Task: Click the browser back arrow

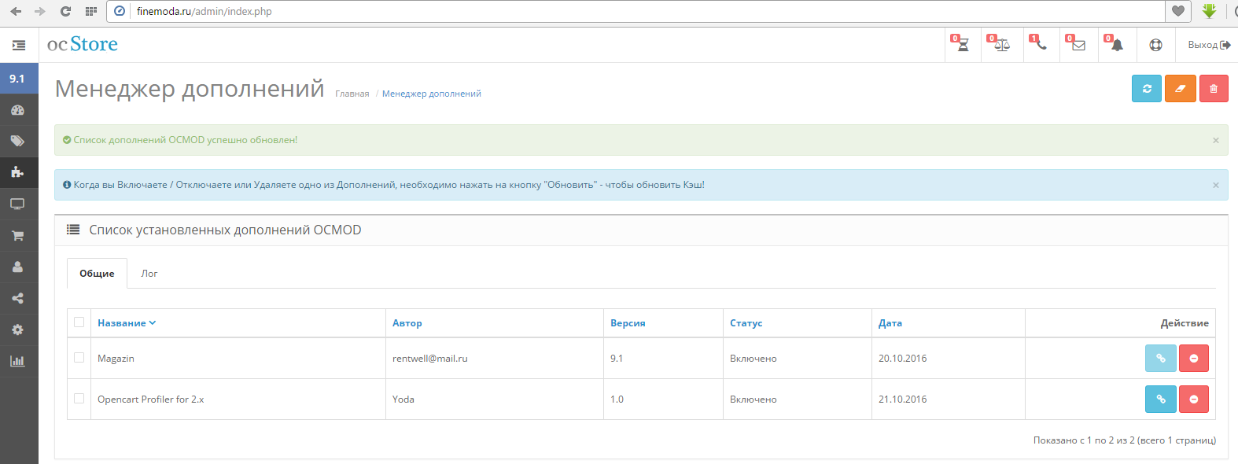Action: tap(16, 11)
